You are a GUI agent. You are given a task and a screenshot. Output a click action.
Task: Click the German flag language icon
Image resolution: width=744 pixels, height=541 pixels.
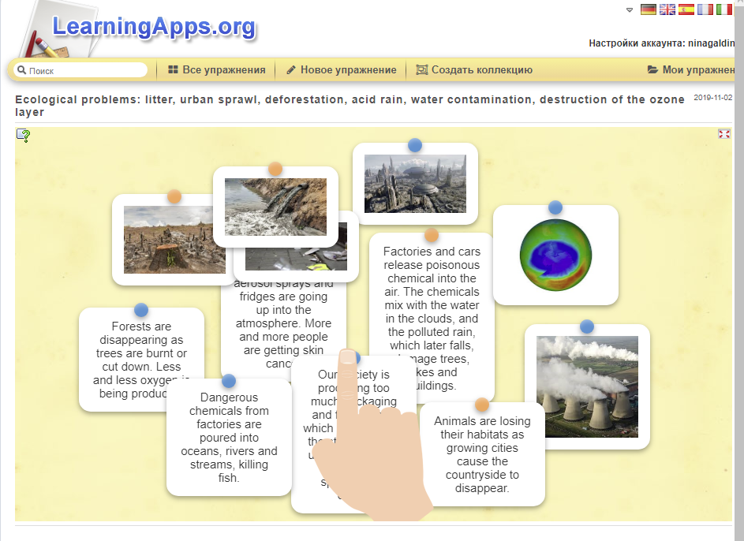click(649, 9)
